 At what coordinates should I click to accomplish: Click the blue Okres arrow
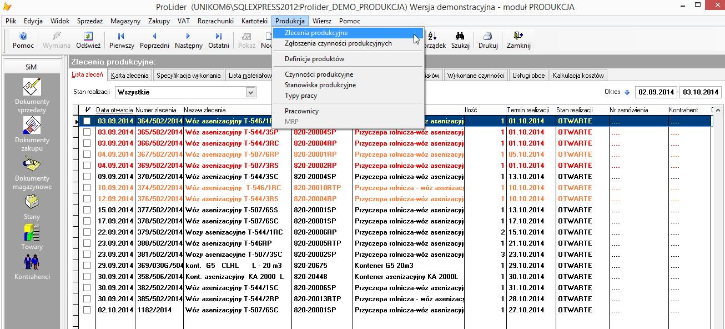(x=627, y=92)
